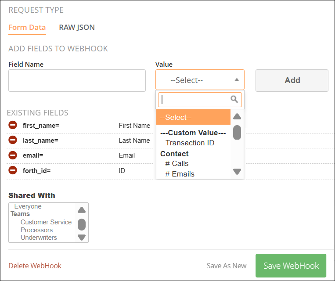Click the ---Custom Value--- group heading

pos(193,133)
